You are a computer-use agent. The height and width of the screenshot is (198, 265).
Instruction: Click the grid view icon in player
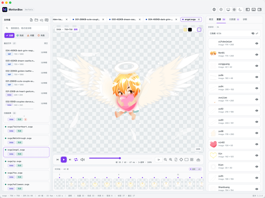(192, 160)
